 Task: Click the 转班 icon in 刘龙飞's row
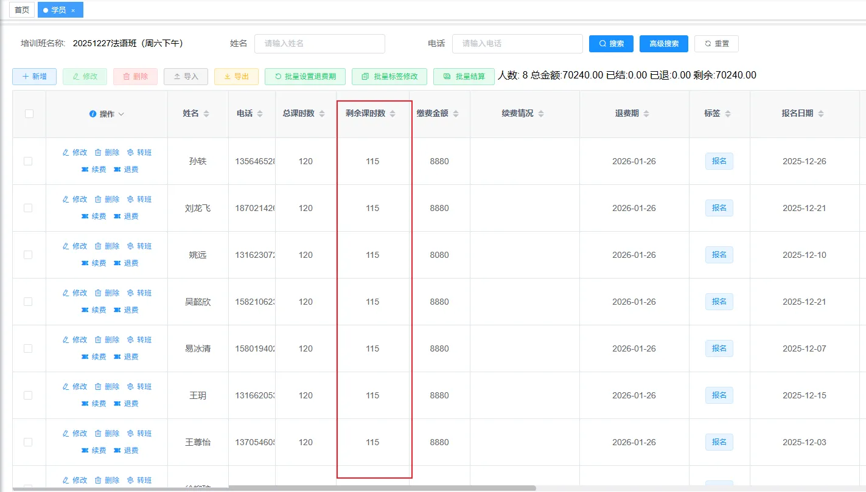[130, 199]
